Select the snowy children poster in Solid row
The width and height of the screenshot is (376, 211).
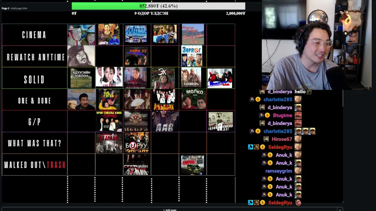[x=220, y=78]
